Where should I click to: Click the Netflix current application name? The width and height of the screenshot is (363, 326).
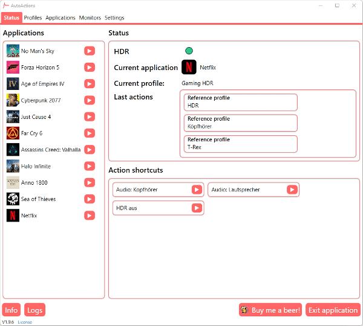pyautogui.click(x=208, y=68)
